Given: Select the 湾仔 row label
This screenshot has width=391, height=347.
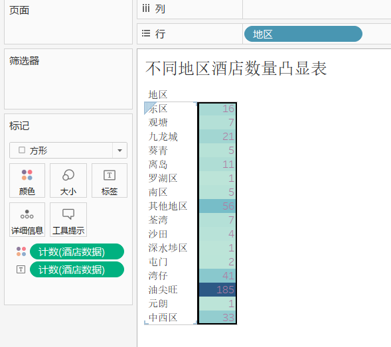Looking at the screenshot, I should point(158,276).
